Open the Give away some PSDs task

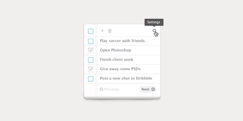click(120, 69)
